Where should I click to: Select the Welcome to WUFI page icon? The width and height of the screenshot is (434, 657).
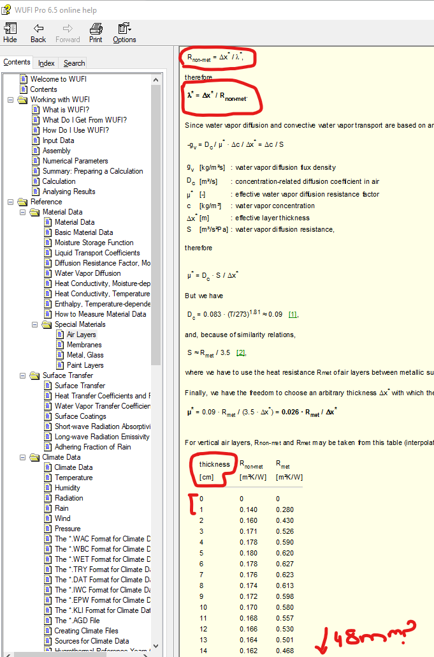pyautogui.click(x=24, y=79)
